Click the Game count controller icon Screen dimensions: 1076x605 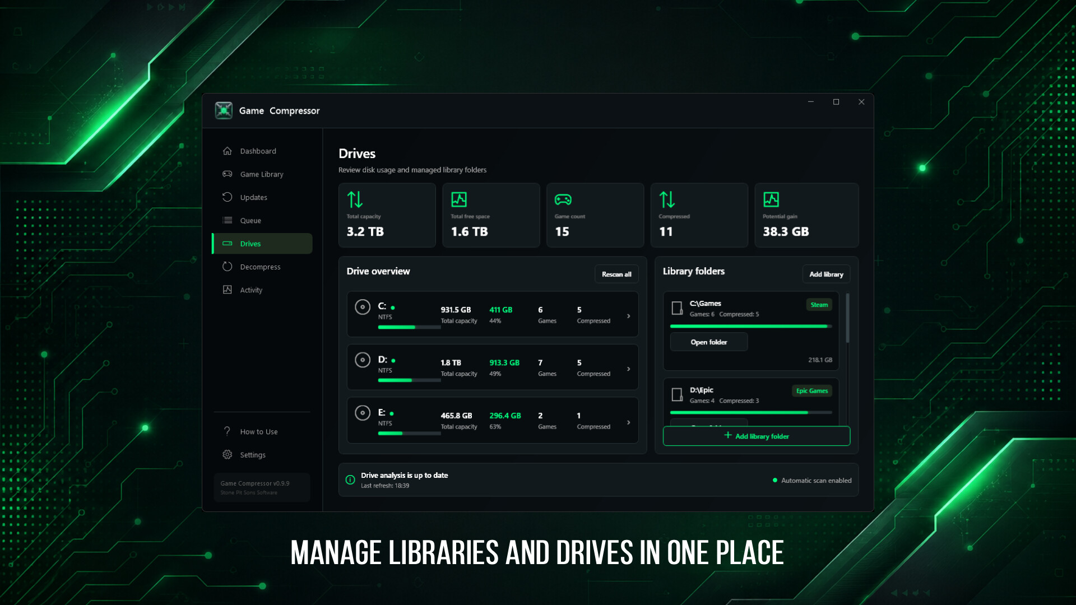[563, 199]
